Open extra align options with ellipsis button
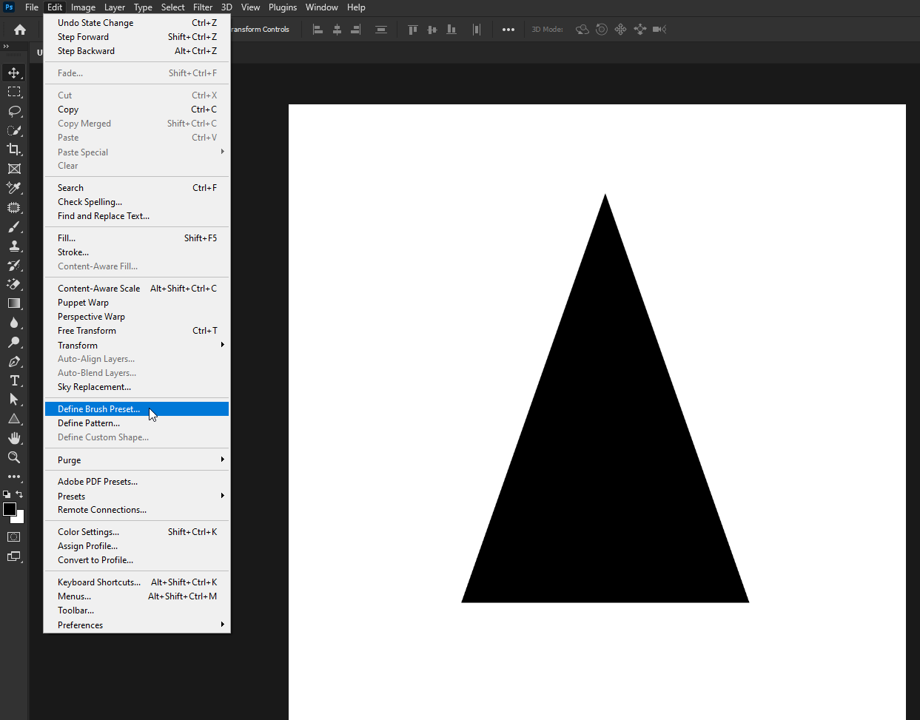 [x=508, y=30]
